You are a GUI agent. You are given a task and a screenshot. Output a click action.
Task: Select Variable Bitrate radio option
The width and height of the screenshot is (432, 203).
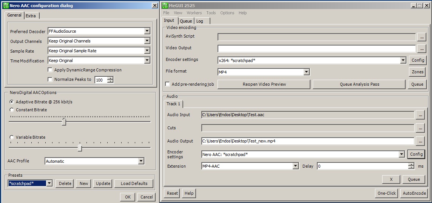click(12, 137)
